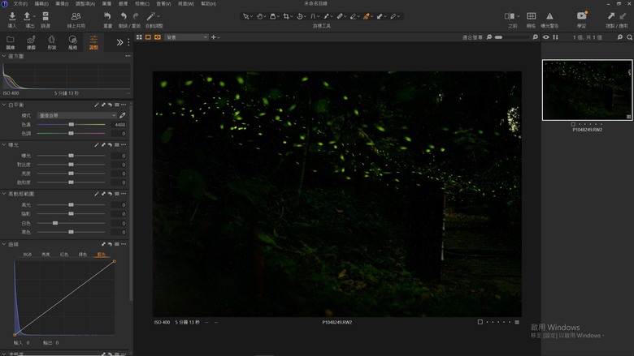Open online sharing (線上共用)

tap(76, 16)
